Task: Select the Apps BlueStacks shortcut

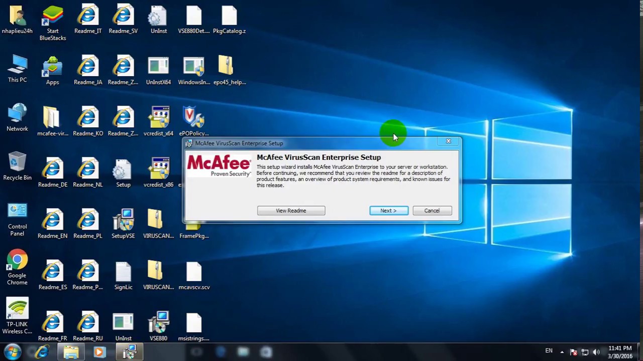Action: pos(52,67)
